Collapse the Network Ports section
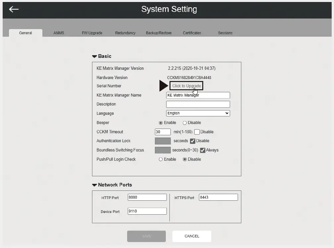334x248 pixels. 95,185
